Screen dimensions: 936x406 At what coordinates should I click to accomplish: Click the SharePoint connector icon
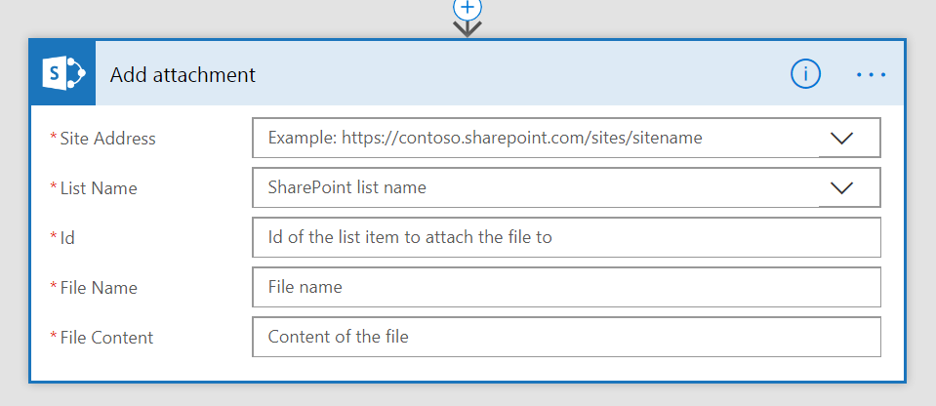(63, 73)
